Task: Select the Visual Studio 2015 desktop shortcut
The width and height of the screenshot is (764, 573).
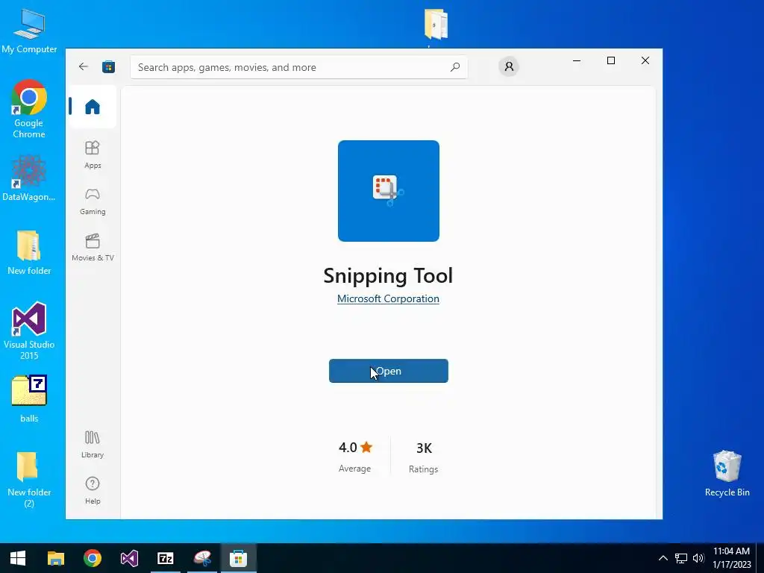Action: pos(29,331)
